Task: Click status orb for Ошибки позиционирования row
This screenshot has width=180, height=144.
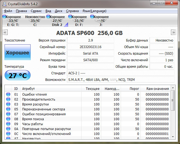Action: pos(8,114)
